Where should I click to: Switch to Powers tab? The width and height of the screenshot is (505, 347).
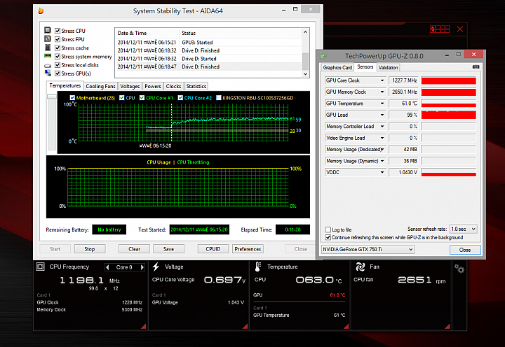coord(153,86)
